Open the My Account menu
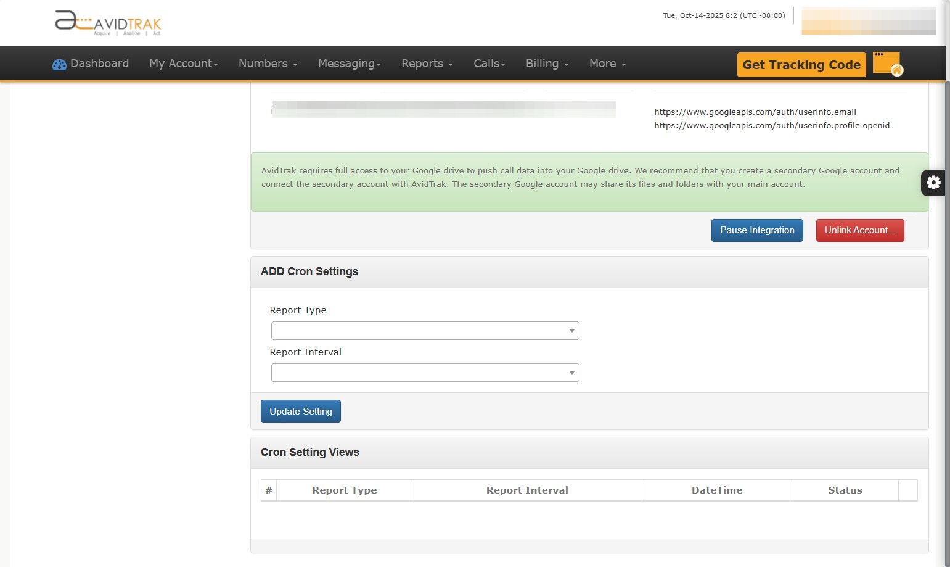 point(184,64)
